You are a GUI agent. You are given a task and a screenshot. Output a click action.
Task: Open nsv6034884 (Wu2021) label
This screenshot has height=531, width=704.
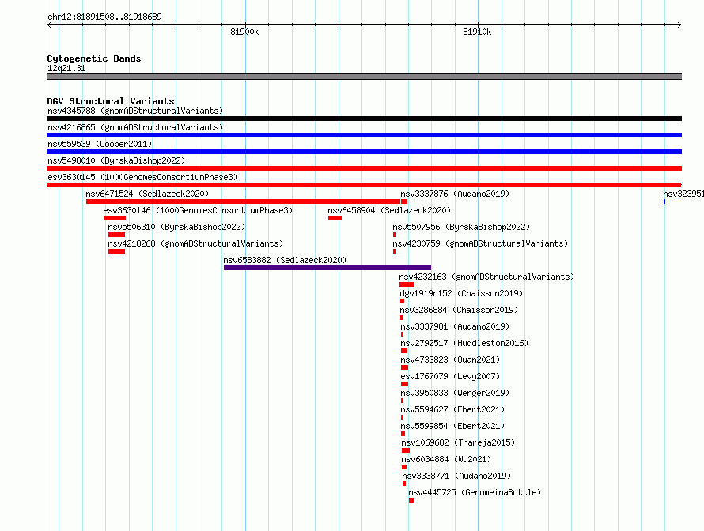pyautogui.click(x=446, y=459)
